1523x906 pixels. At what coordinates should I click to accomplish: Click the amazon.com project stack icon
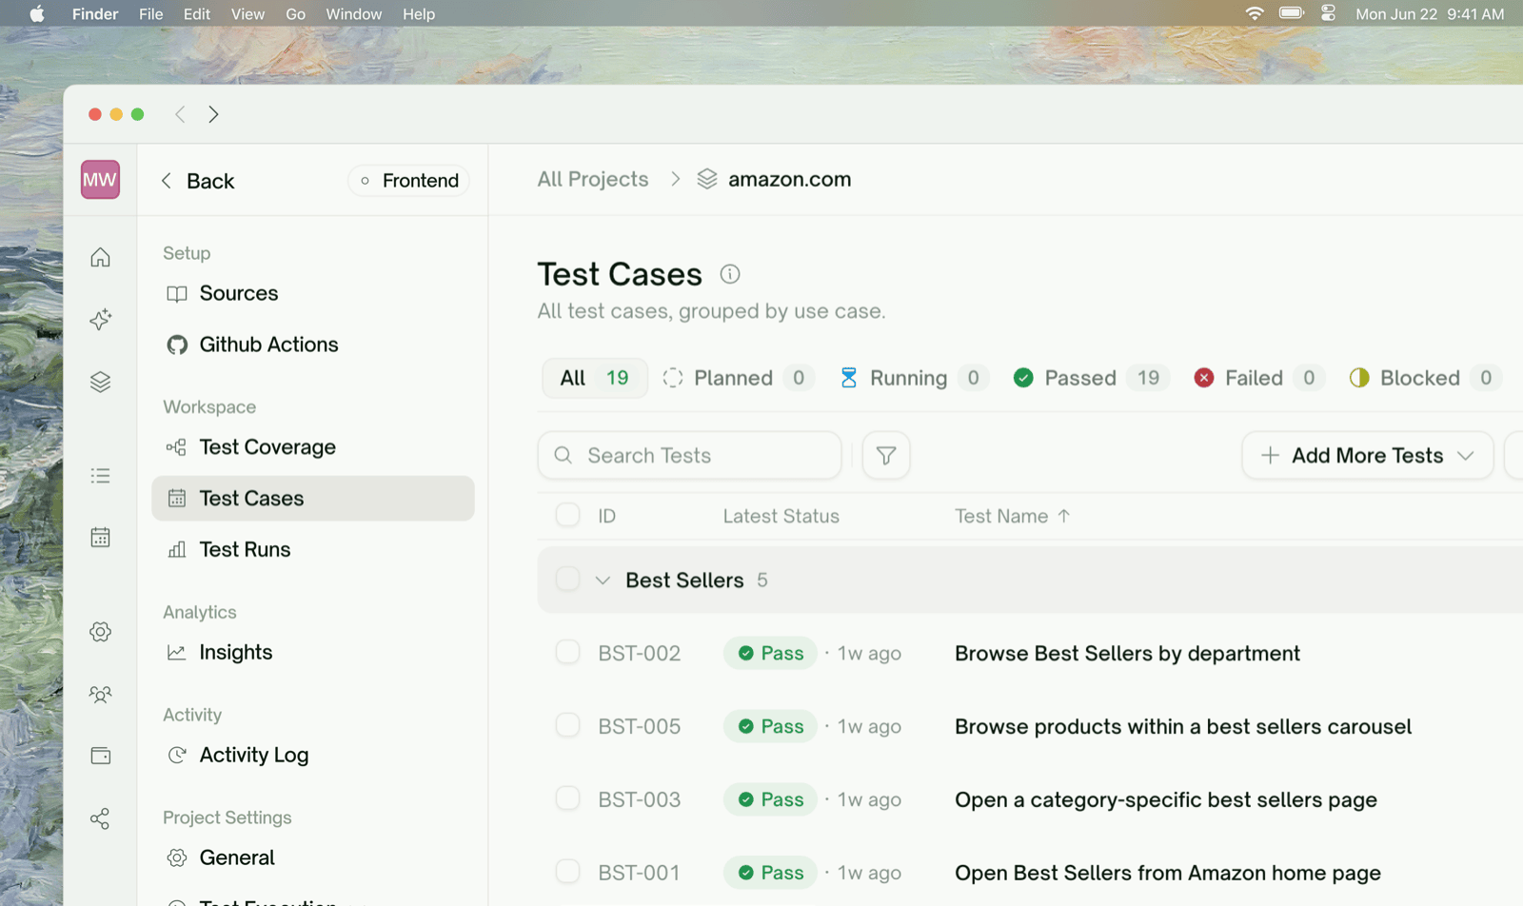[x=706, y=179]
